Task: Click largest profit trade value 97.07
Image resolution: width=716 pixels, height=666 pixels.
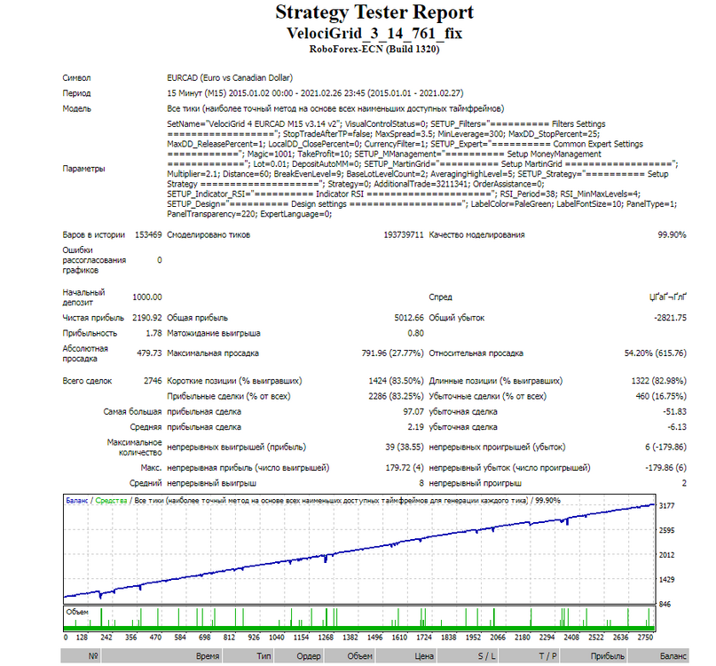Action: [413, 412]
